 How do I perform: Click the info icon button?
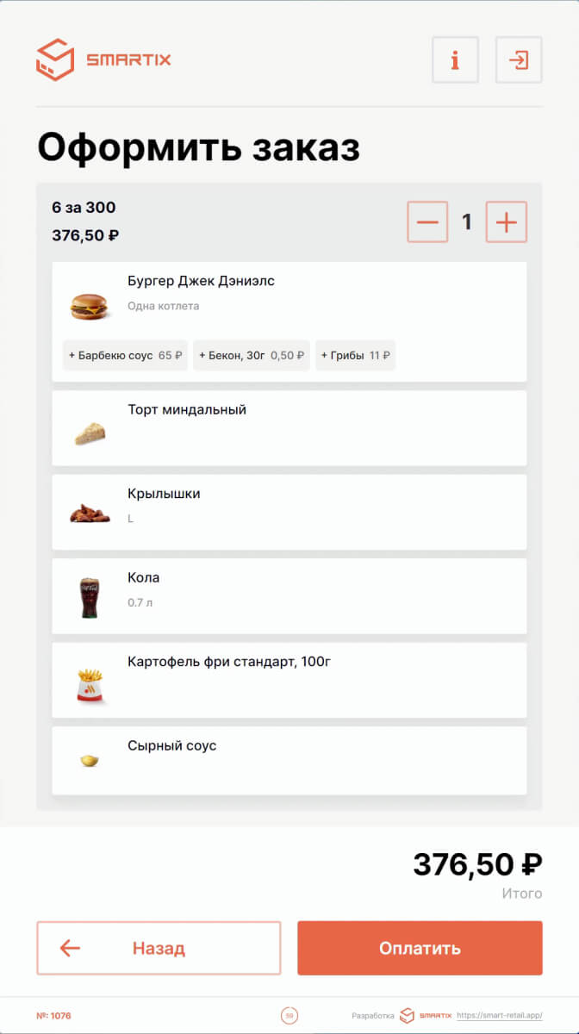point(455,60)
